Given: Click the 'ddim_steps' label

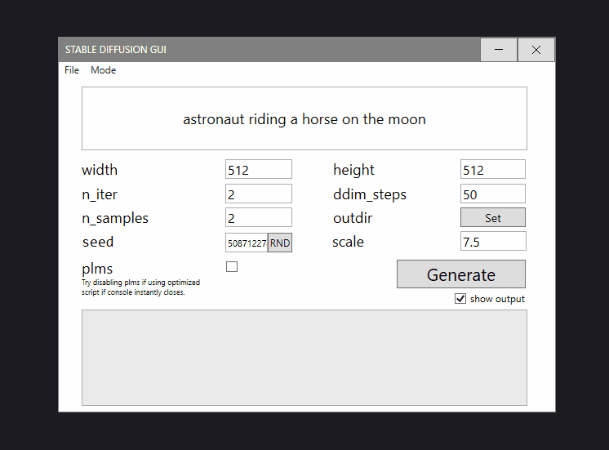Looking at the screenshot, I should pos(369,194).
